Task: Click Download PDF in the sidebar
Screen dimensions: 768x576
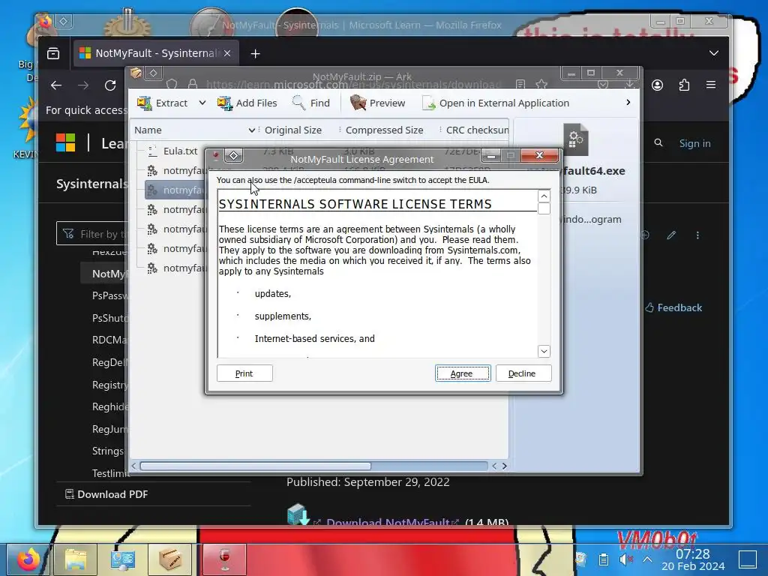Action: [106, 494]
